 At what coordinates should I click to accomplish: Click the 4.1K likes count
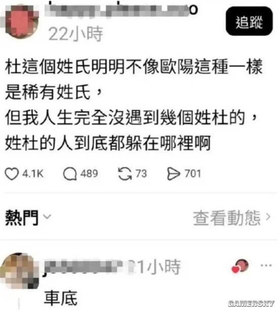33,174
